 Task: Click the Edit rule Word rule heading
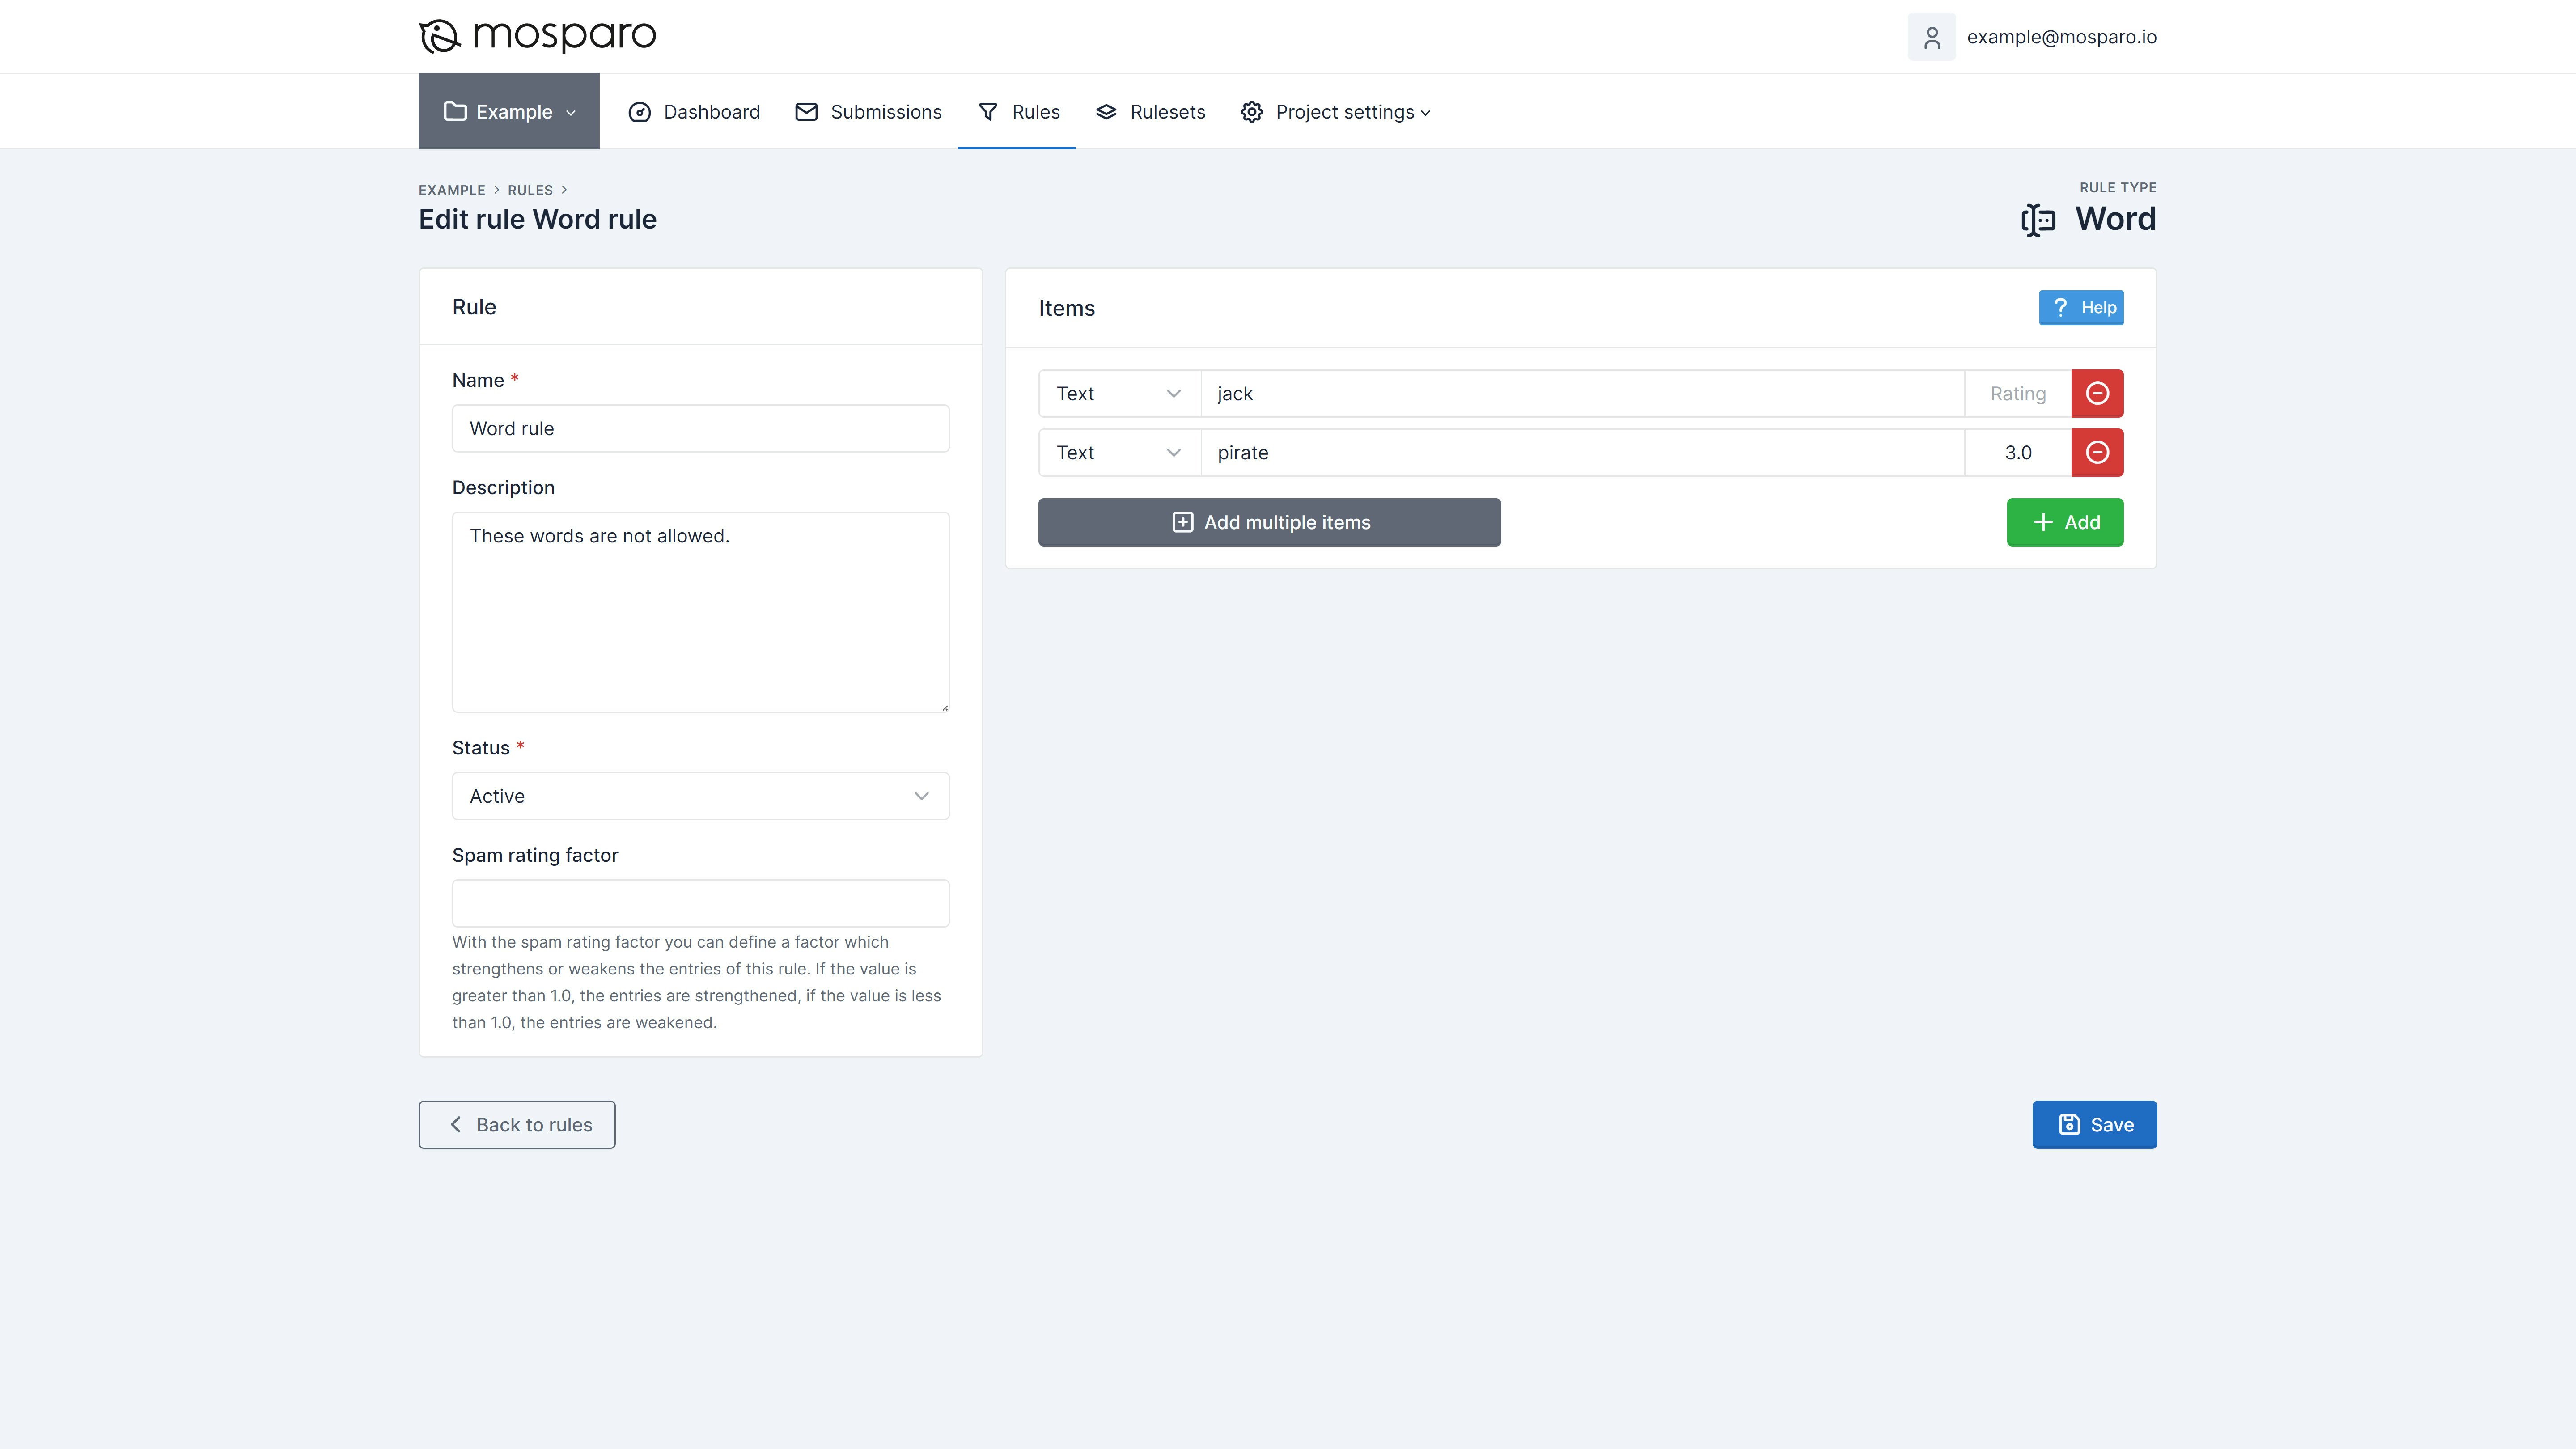(x=537, y=219)
